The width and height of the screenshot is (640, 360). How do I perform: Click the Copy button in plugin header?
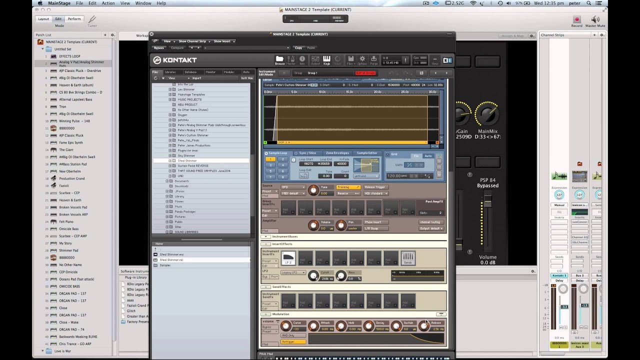coord(298,47)
